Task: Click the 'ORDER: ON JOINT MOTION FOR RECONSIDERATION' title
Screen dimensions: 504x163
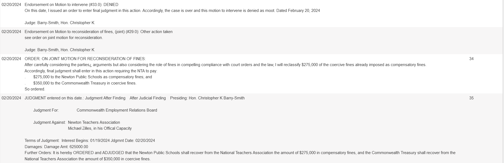Action: 85,59
